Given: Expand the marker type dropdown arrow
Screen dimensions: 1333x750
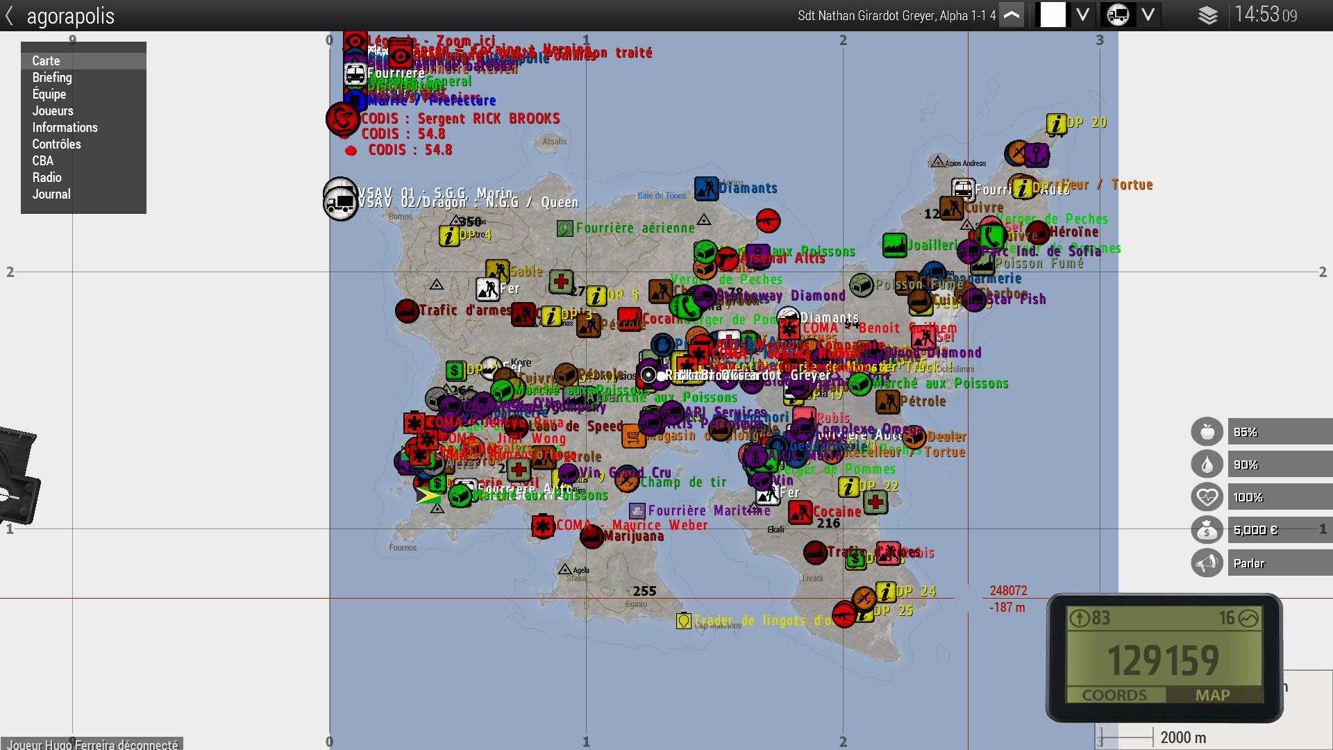Looking at the screenshot, I should pyautogui.click(x=1148, y=15).
